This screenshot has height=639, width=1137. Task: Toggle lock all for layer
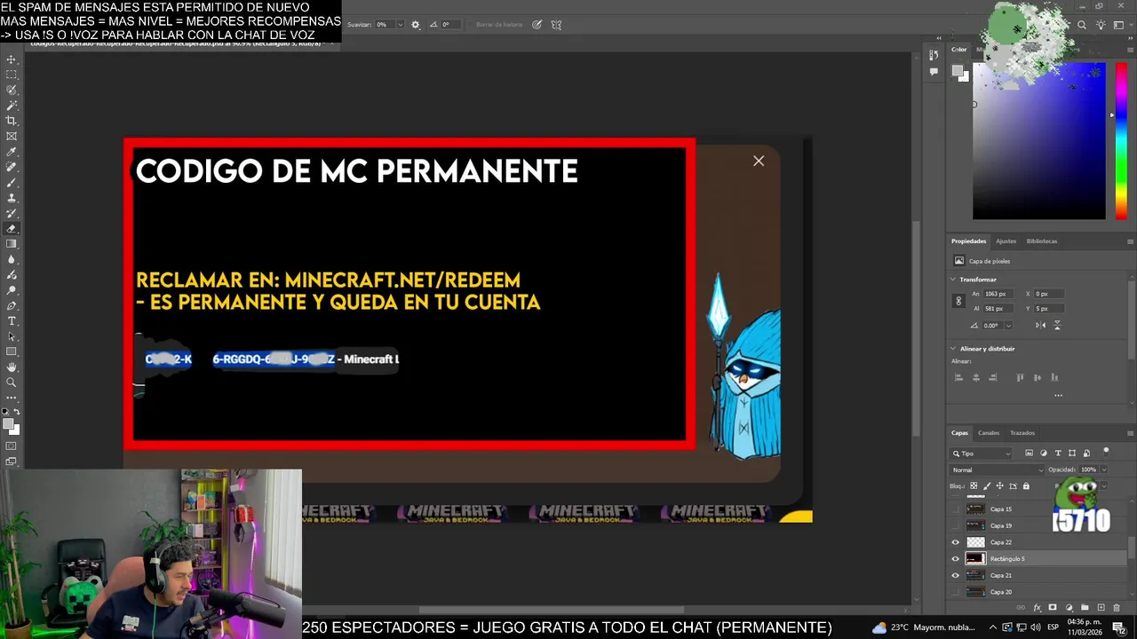1026,486
